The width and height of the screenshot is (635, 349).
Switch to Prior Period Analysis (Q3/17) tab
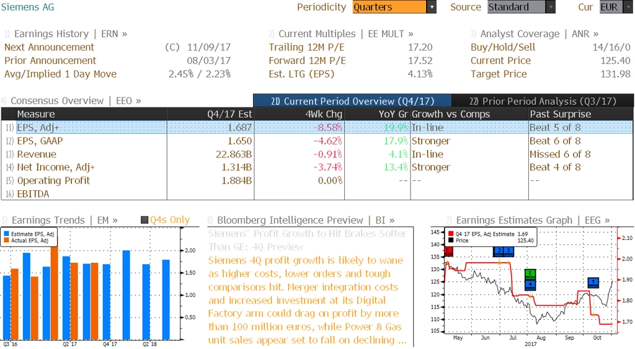click(543, 101)
